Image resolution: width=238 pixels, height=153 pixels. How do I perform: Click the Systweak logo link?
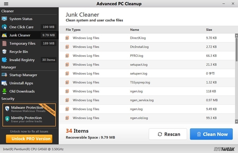pyautogui.click(x=224, y=149)
